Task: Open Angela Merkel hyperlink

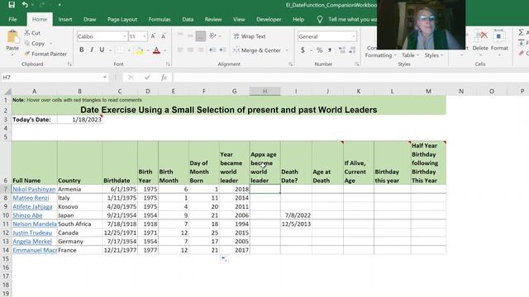Action: (x=32, y=242)
